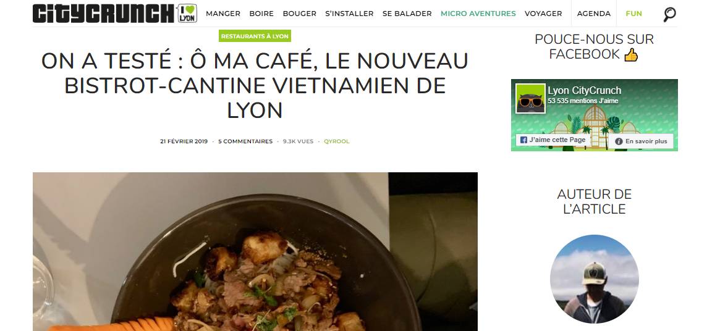Click the CityCrunch logo
This screenshot has height=331, width=720.
[x=104, y=14]
